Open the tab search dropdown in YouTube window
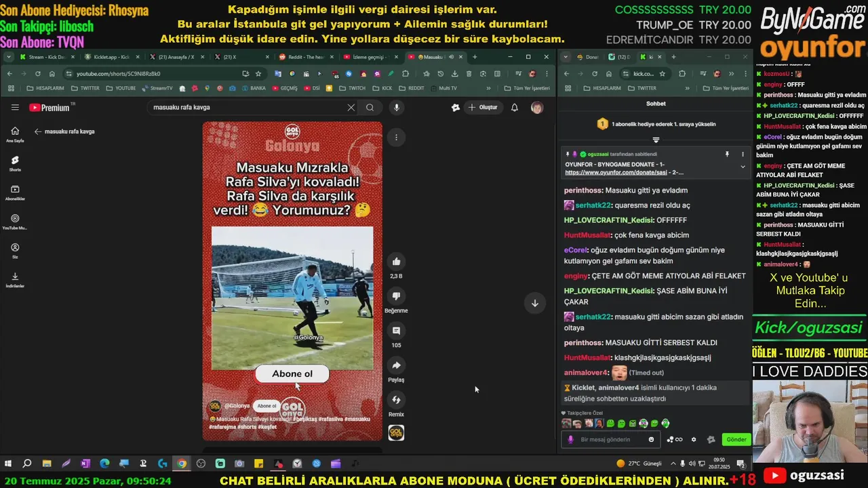 point(8,57)
